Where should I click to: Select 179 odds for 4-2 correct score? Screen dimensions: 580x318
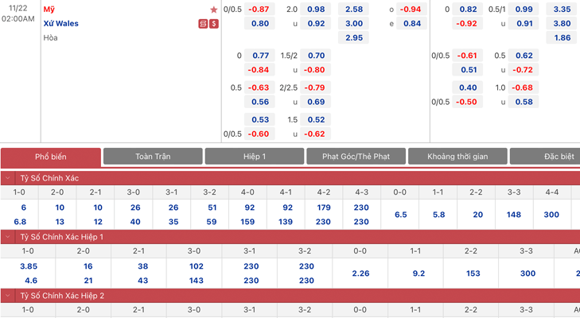324,207
